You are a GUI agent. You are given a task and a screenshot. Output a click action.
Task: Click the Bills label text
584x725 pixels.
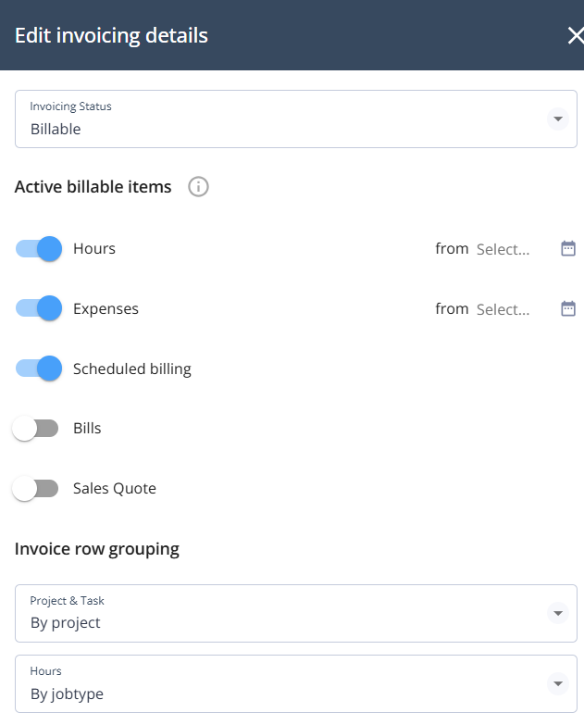87,428
